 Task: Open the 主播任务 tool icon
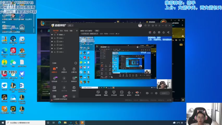pyautogui.click(x=74, y=70)
